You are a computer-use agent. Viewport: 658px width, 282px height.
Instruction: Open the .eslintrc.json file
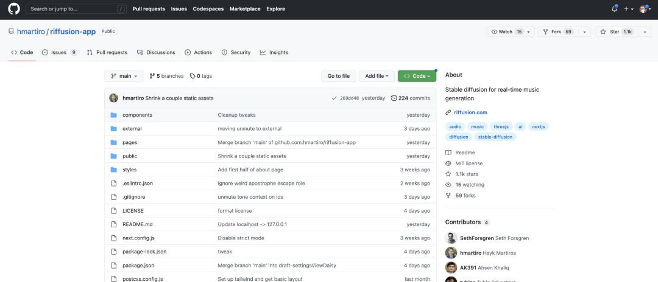[x=138, y=184]
